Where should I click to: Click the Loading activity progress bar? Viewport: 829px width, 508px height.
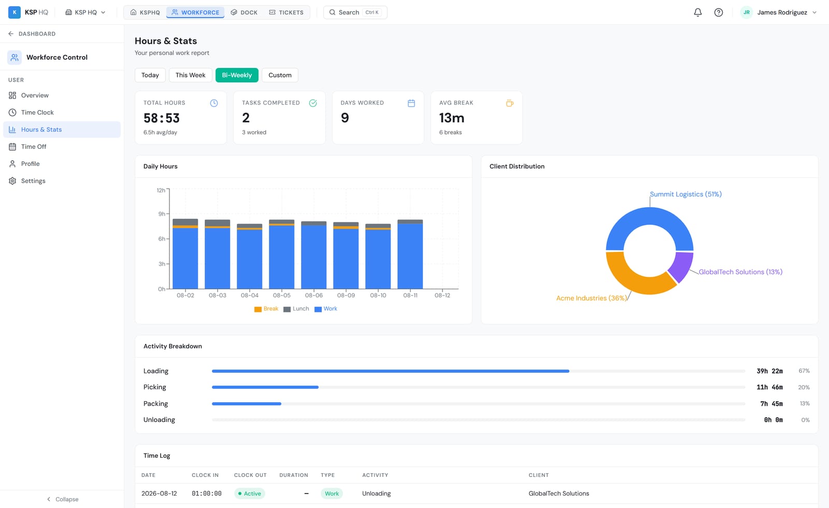click(478, 371)
